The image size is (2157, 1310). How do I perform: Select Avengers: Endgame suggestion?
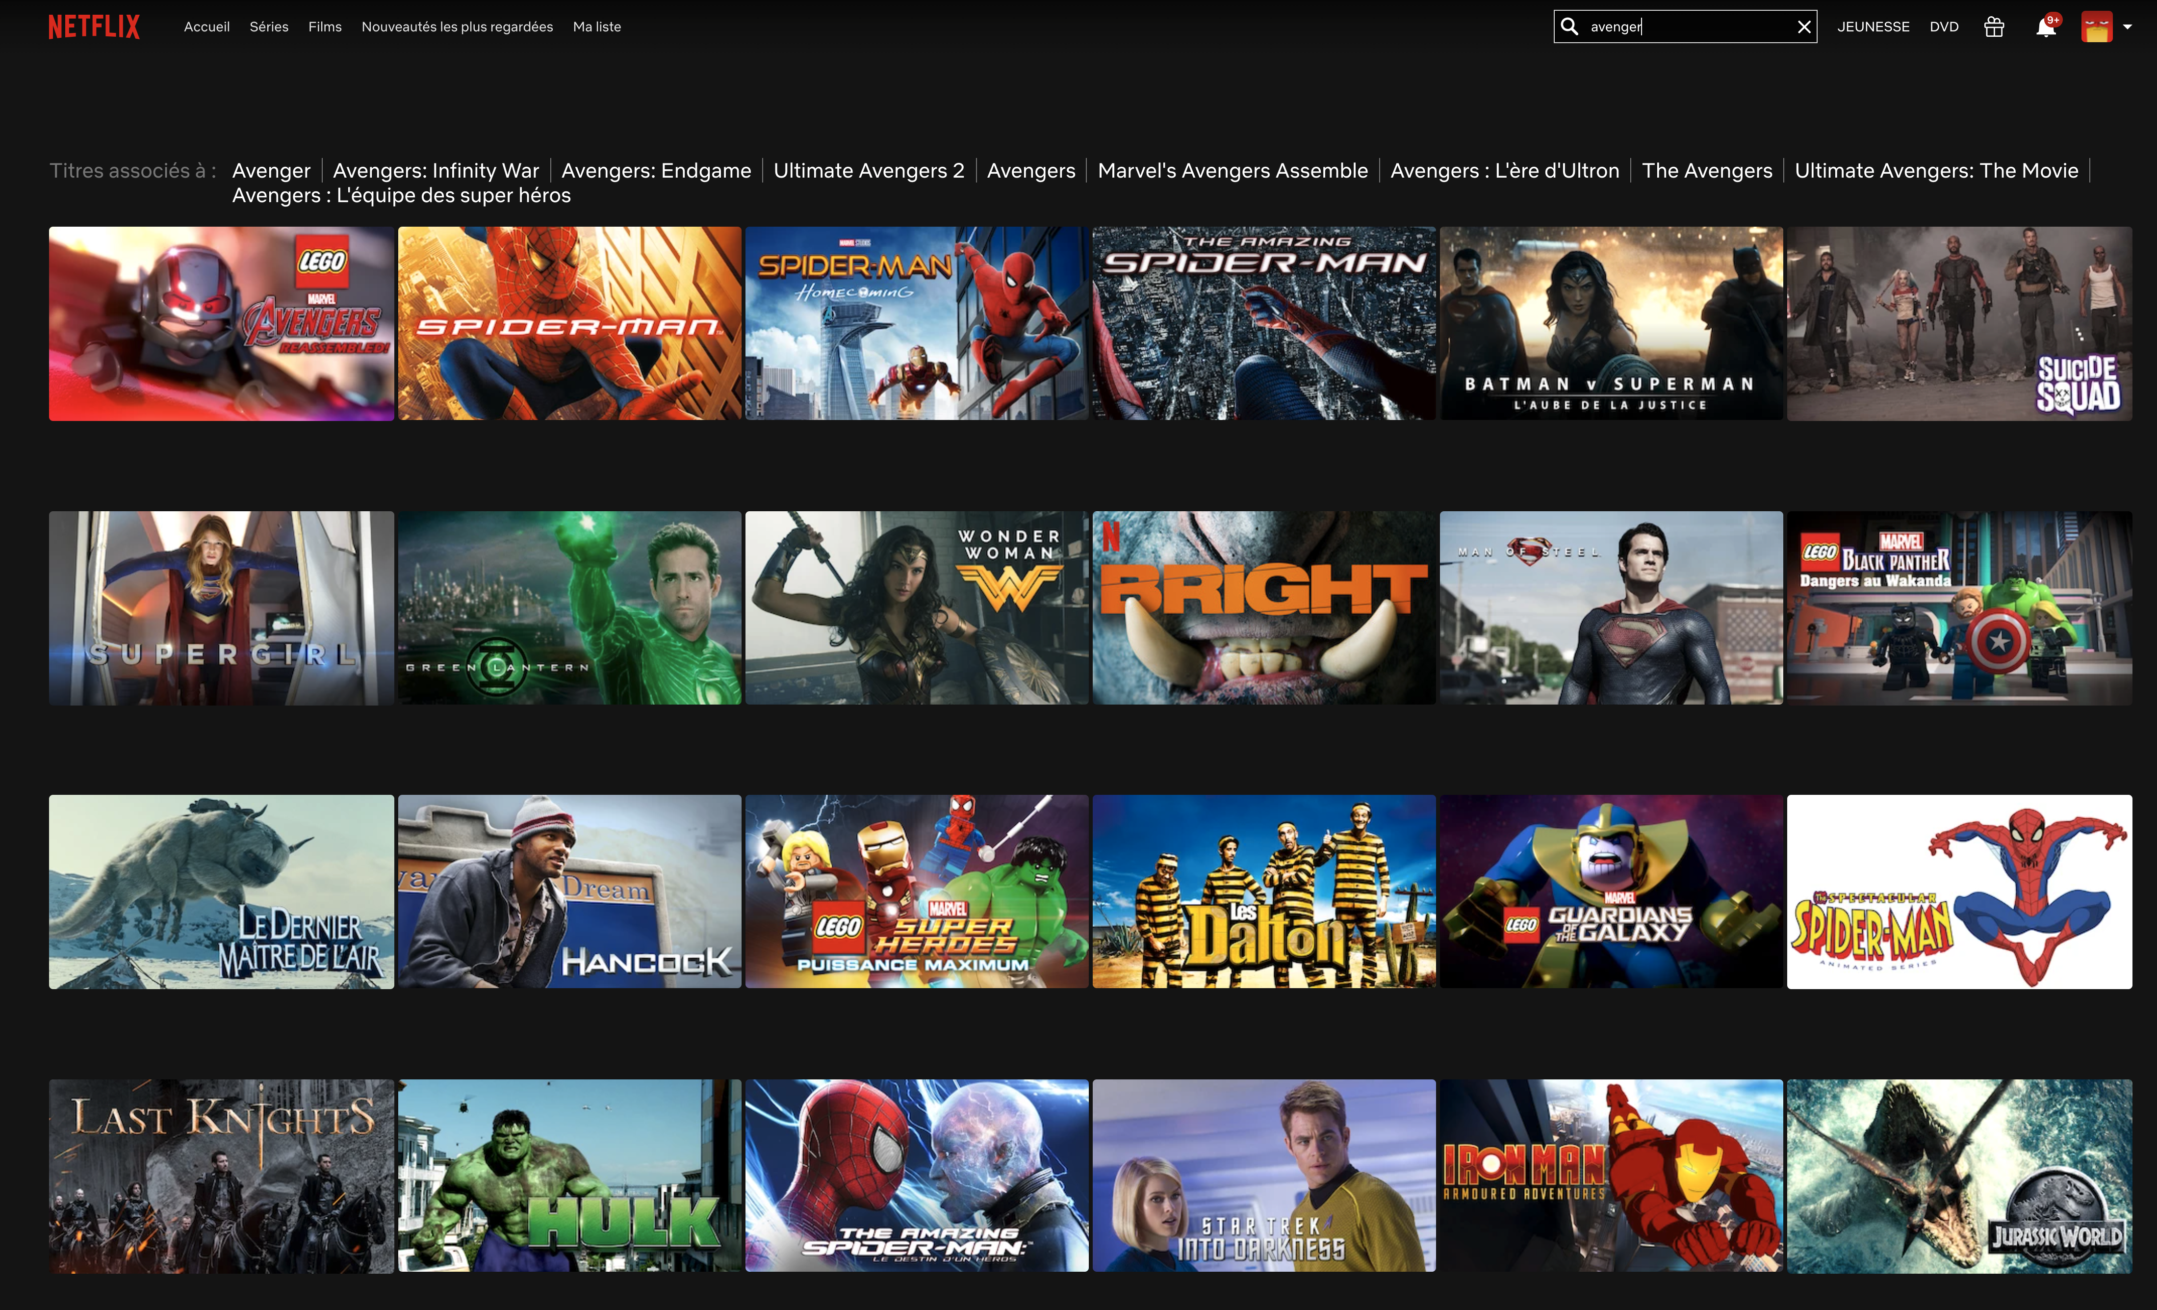656,171
